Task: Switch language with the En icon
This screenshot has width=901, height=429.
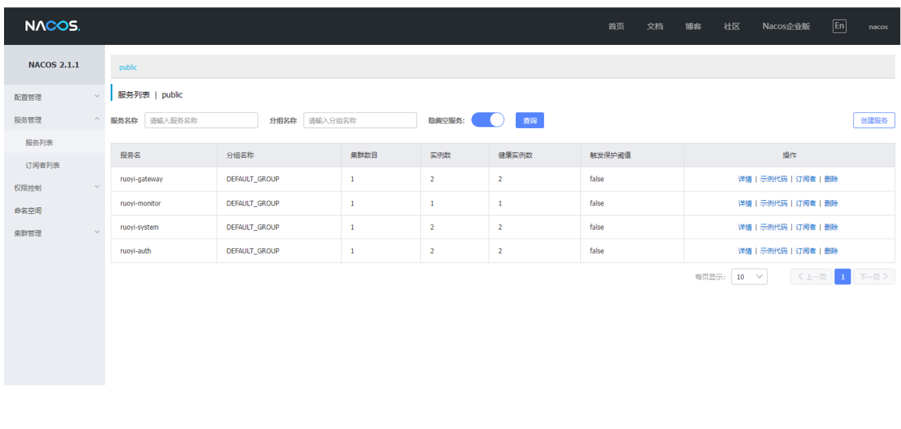Action: (x=839, y=26)
